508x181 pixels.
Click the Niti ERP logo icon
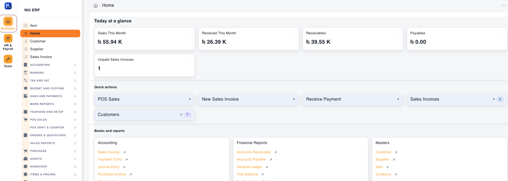pos(8,6)
